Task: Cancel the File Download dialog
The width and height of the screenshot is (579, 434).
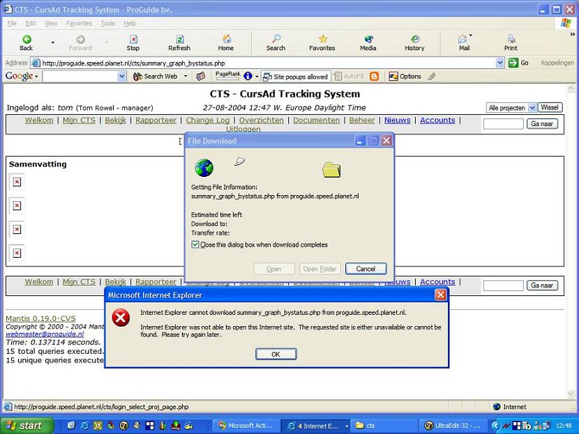Action: coord(366,269)
